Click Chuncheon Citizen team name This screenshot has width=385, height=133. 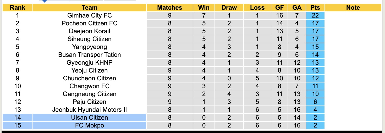[x=89, y=78]
